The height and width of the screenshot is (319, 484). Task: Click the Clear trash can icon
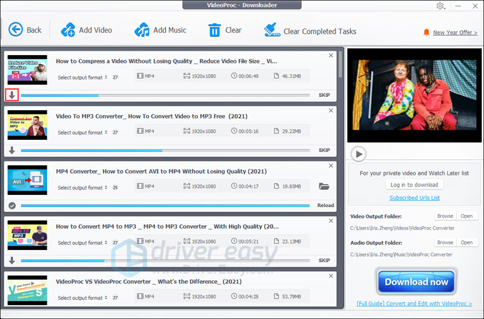214,30
